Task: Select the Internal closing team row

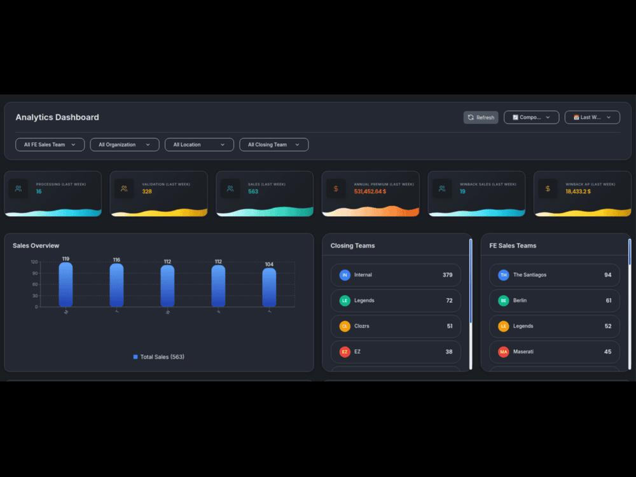Action: click(396, 275)
